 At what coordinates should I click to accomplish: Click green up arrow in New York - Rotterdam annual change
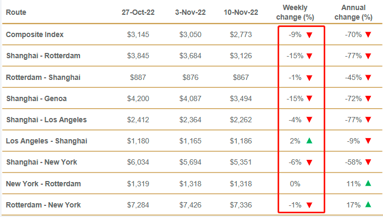(x=367, y=183)
